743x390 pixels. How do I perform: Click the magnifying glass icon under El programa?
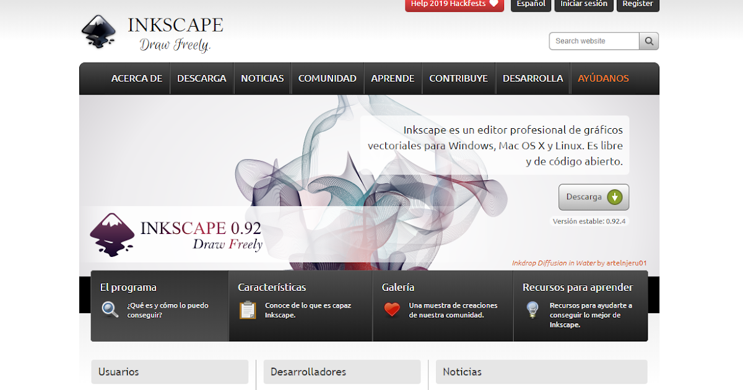point(110,310)
